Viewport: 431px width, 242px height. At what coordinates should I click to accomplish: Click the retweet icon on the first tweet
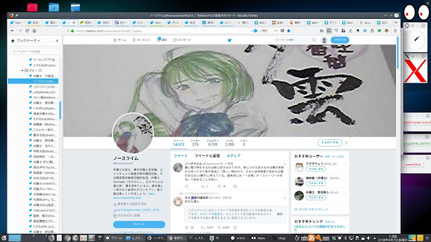coord(203,186)
